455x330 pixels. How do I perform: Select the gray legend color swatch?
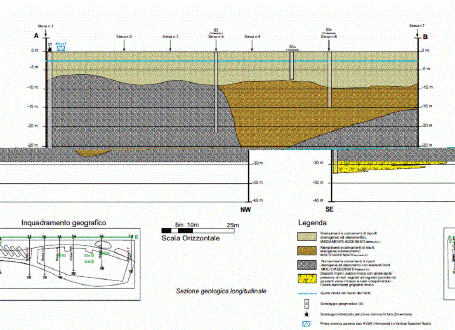click(x=307, y=265)
